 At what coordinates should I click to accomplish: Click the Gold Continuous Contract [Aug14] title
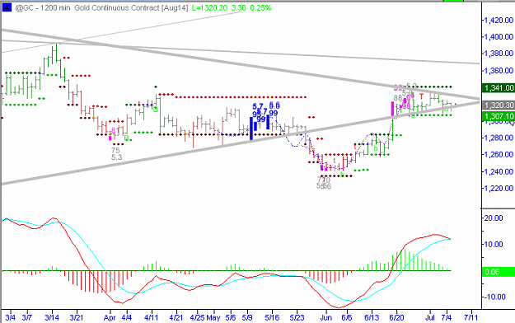(131, 8)
